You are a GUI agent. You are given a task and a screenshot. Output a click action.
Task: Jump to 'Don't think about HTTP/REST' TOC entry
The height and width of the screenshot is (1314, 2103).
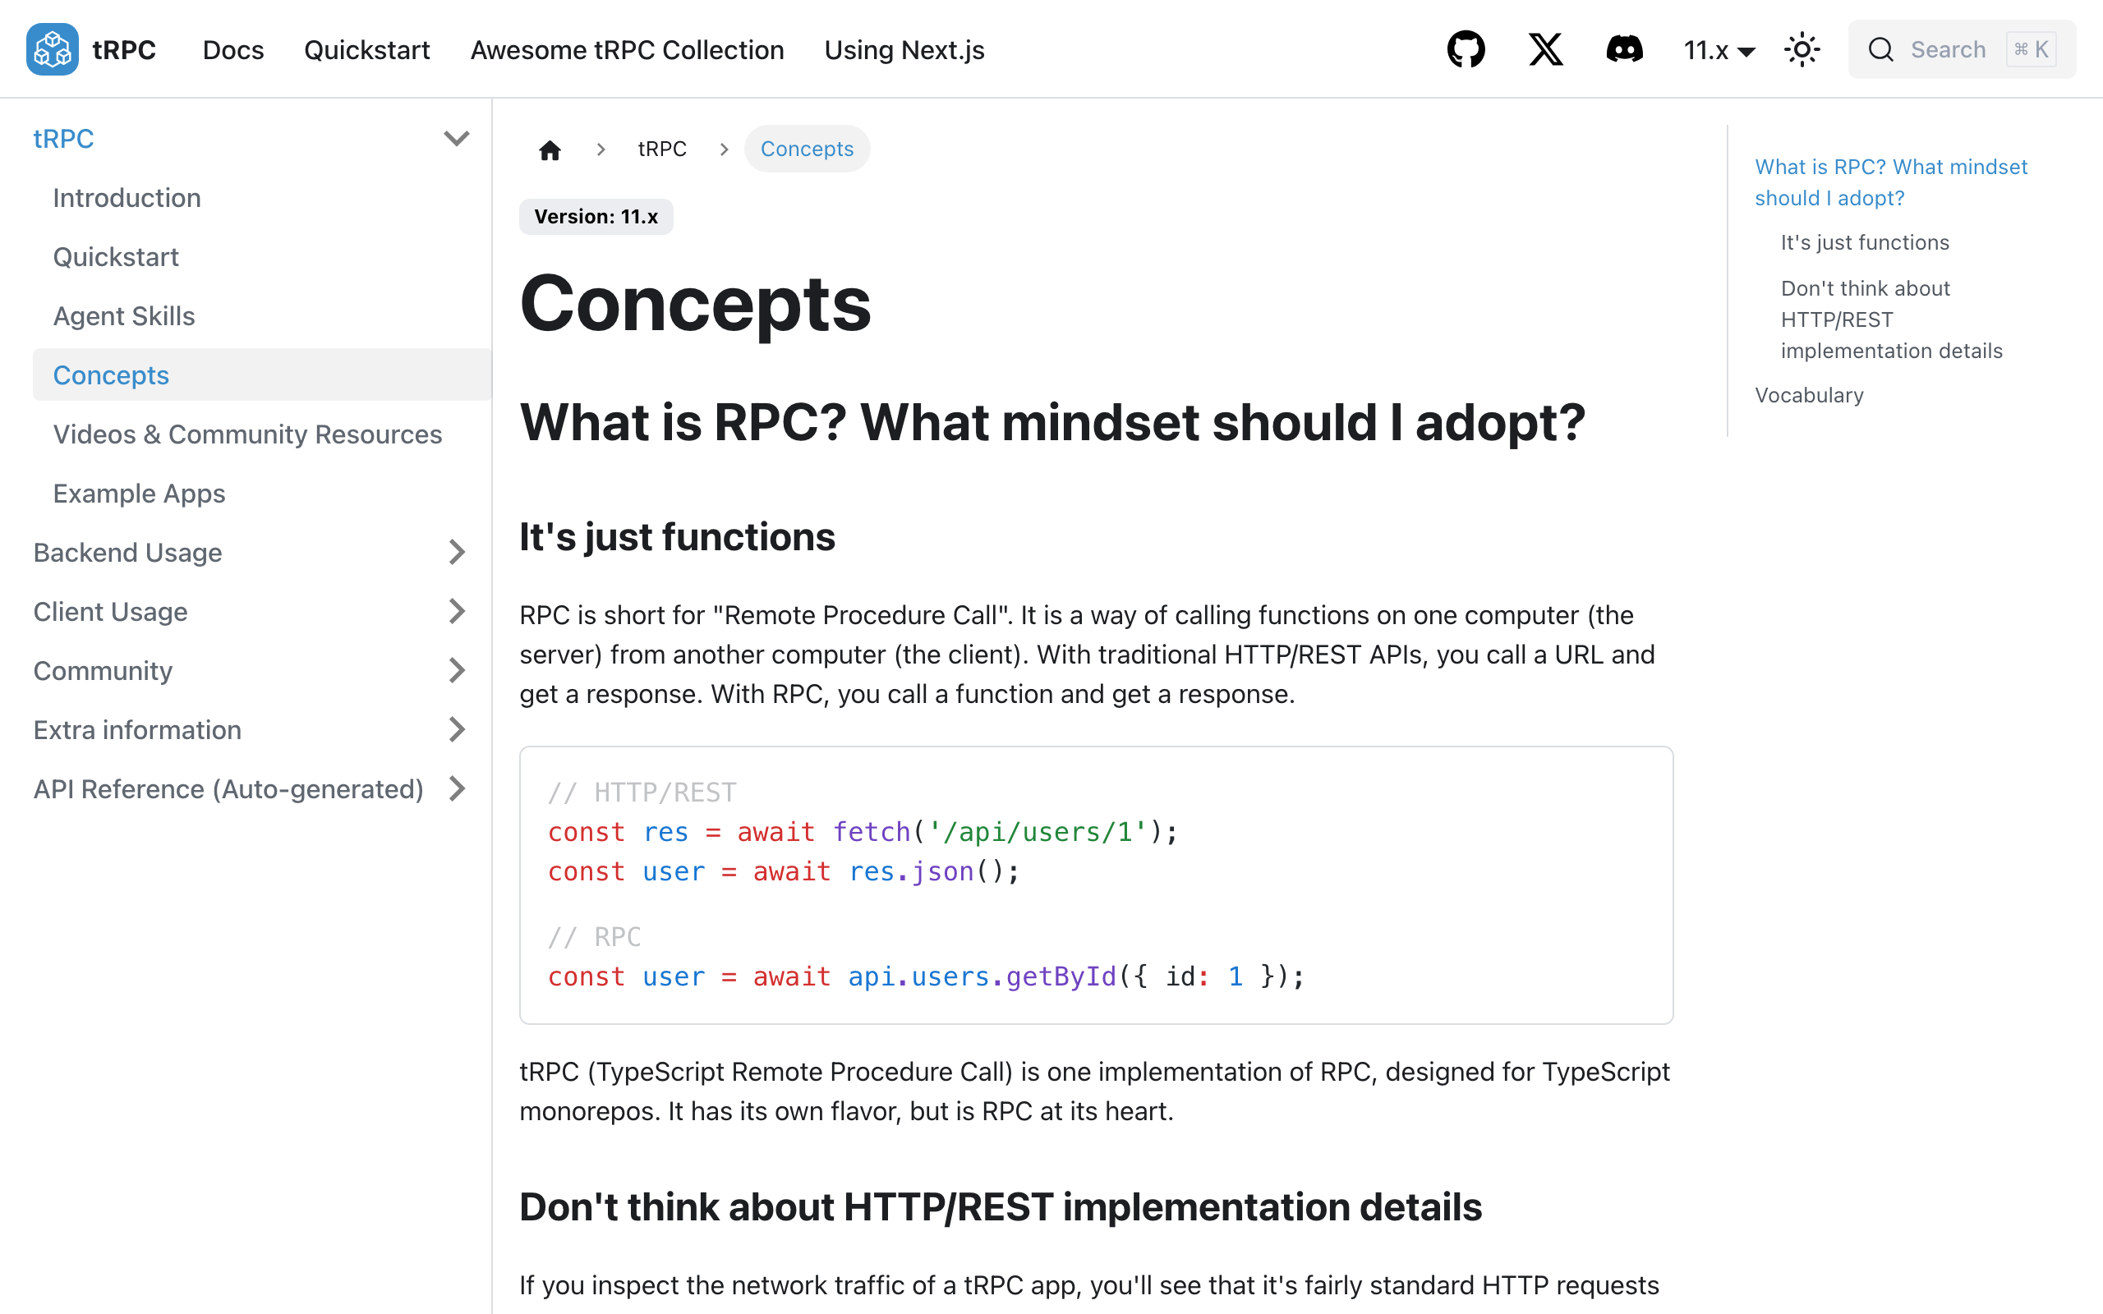pyautogui.click(x=1891, y=319)
